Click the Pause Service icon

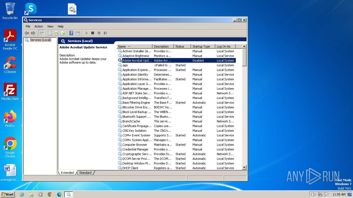(99, 33)
